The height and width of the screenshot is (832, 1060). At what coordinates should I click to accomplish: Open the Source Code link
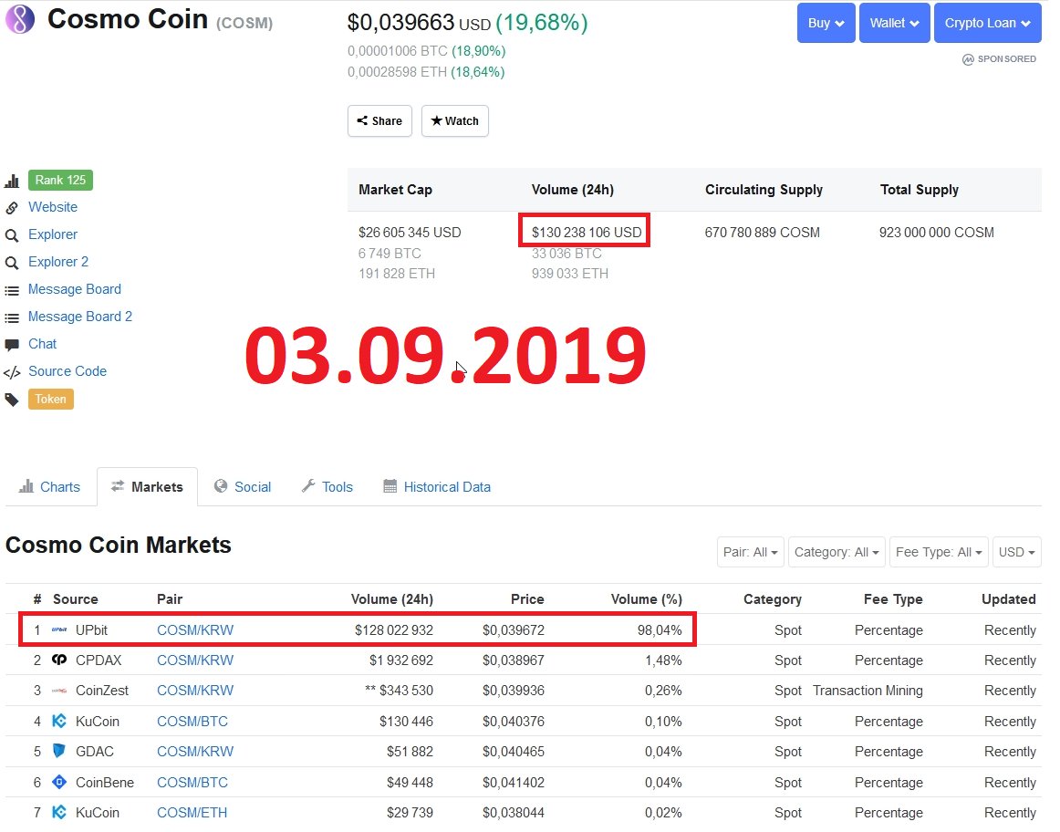(67, 371)
